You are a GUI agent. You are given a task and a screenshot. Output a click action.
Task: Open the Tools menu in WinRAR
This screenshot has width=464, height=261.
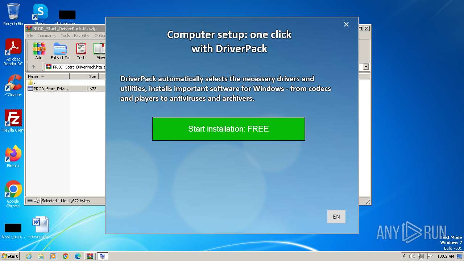point(65,36)
